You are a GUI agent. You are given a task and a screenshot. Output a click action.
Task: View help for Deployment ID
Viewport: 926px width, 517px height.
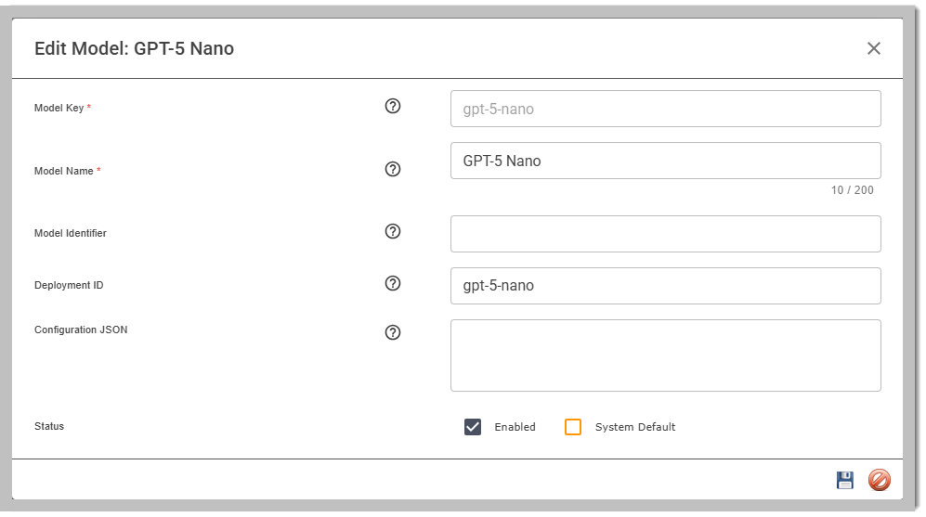pyautogui.click(x=393, y=284)
